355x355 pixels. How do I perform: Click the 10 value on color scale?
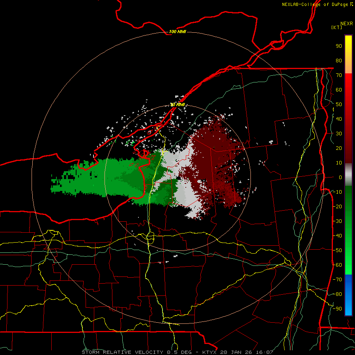(x=339, y=163)
